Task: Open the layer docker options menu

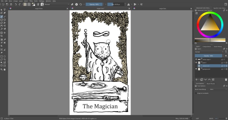Action: pyautogui.click(x=226, y=56)
